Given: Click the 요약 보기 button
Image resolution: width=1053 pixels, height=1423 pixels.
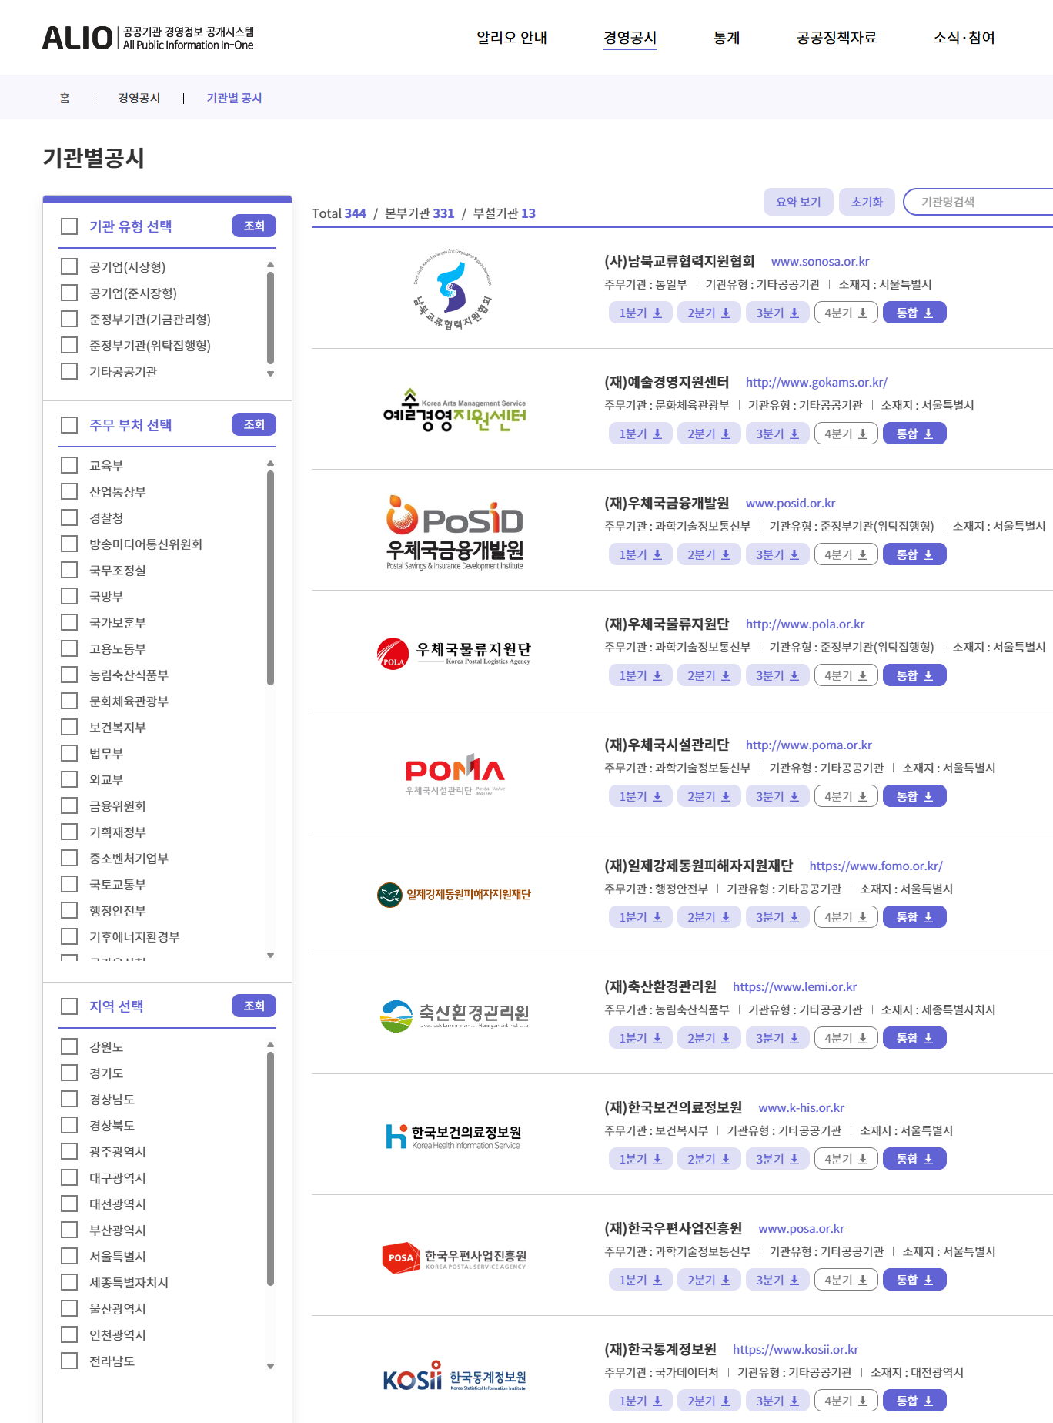Looking at the screenshot, I should (x=799, y=202).
